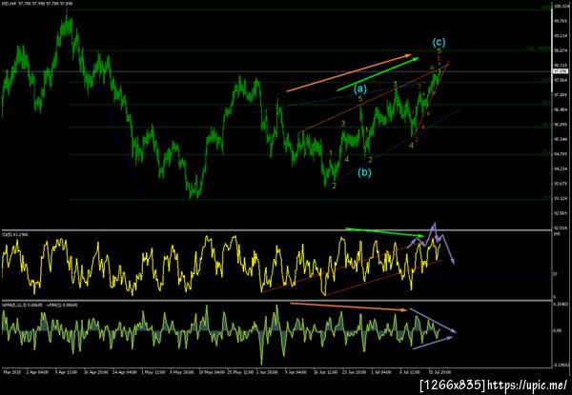Click the 100.324 price axis label
The width and height of the screenshot is (572, 395).
click(560, 7)
